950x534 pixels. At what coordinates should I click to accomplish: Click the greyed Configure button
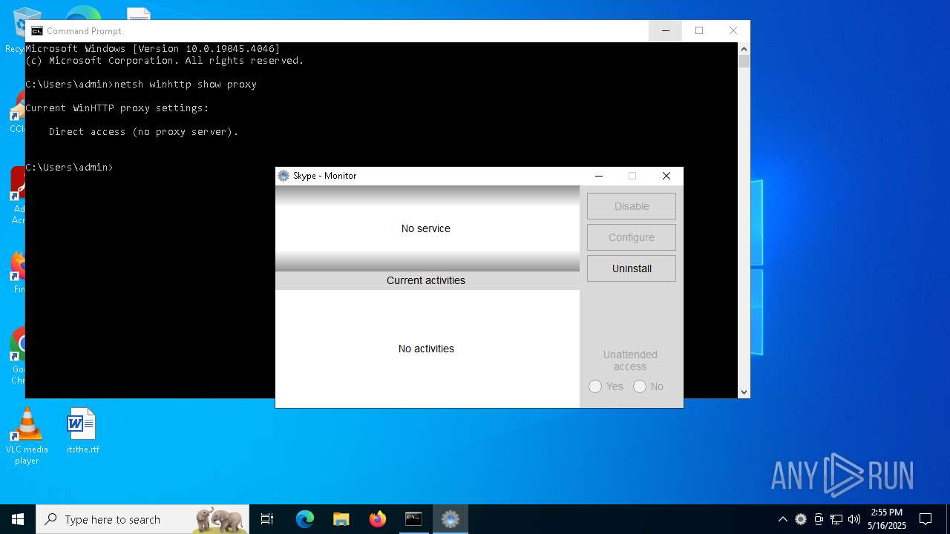(x=632, y=237)
